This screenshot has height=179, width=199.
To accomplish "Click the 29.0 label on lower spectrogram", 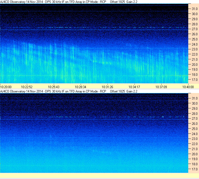I will tap(194, 109).
